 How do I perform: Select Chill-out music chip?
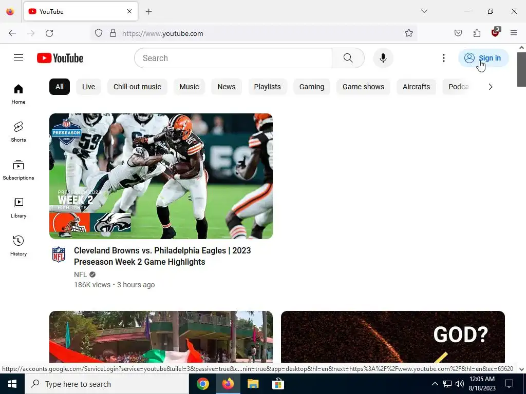(137, 87)
